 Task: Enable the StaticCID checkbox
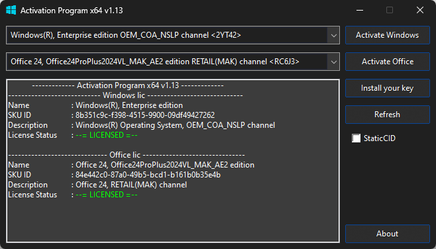(x=356, y=138)
